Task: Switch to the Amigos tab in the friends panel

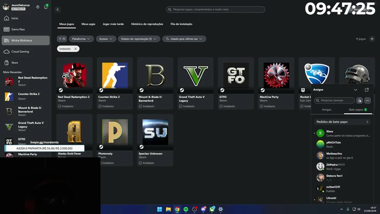Action: pos(327,110)
